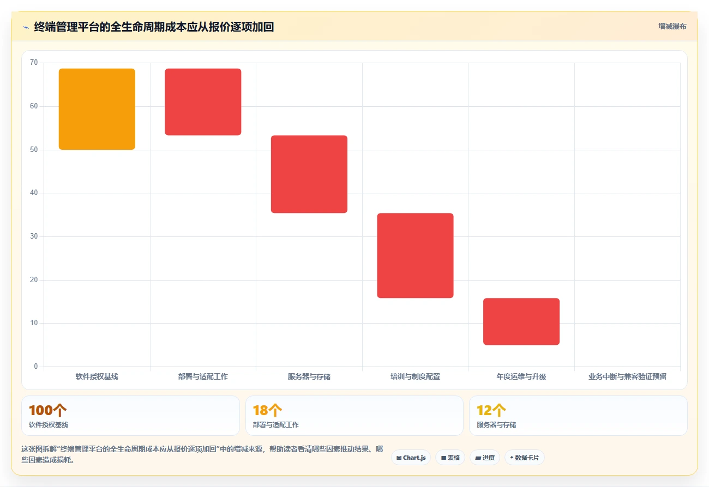Image resolution: width=709 pixels, height=487 pixels.
Task: Click x-axis label 服务器与存储
Action: (x=309, y=376)
